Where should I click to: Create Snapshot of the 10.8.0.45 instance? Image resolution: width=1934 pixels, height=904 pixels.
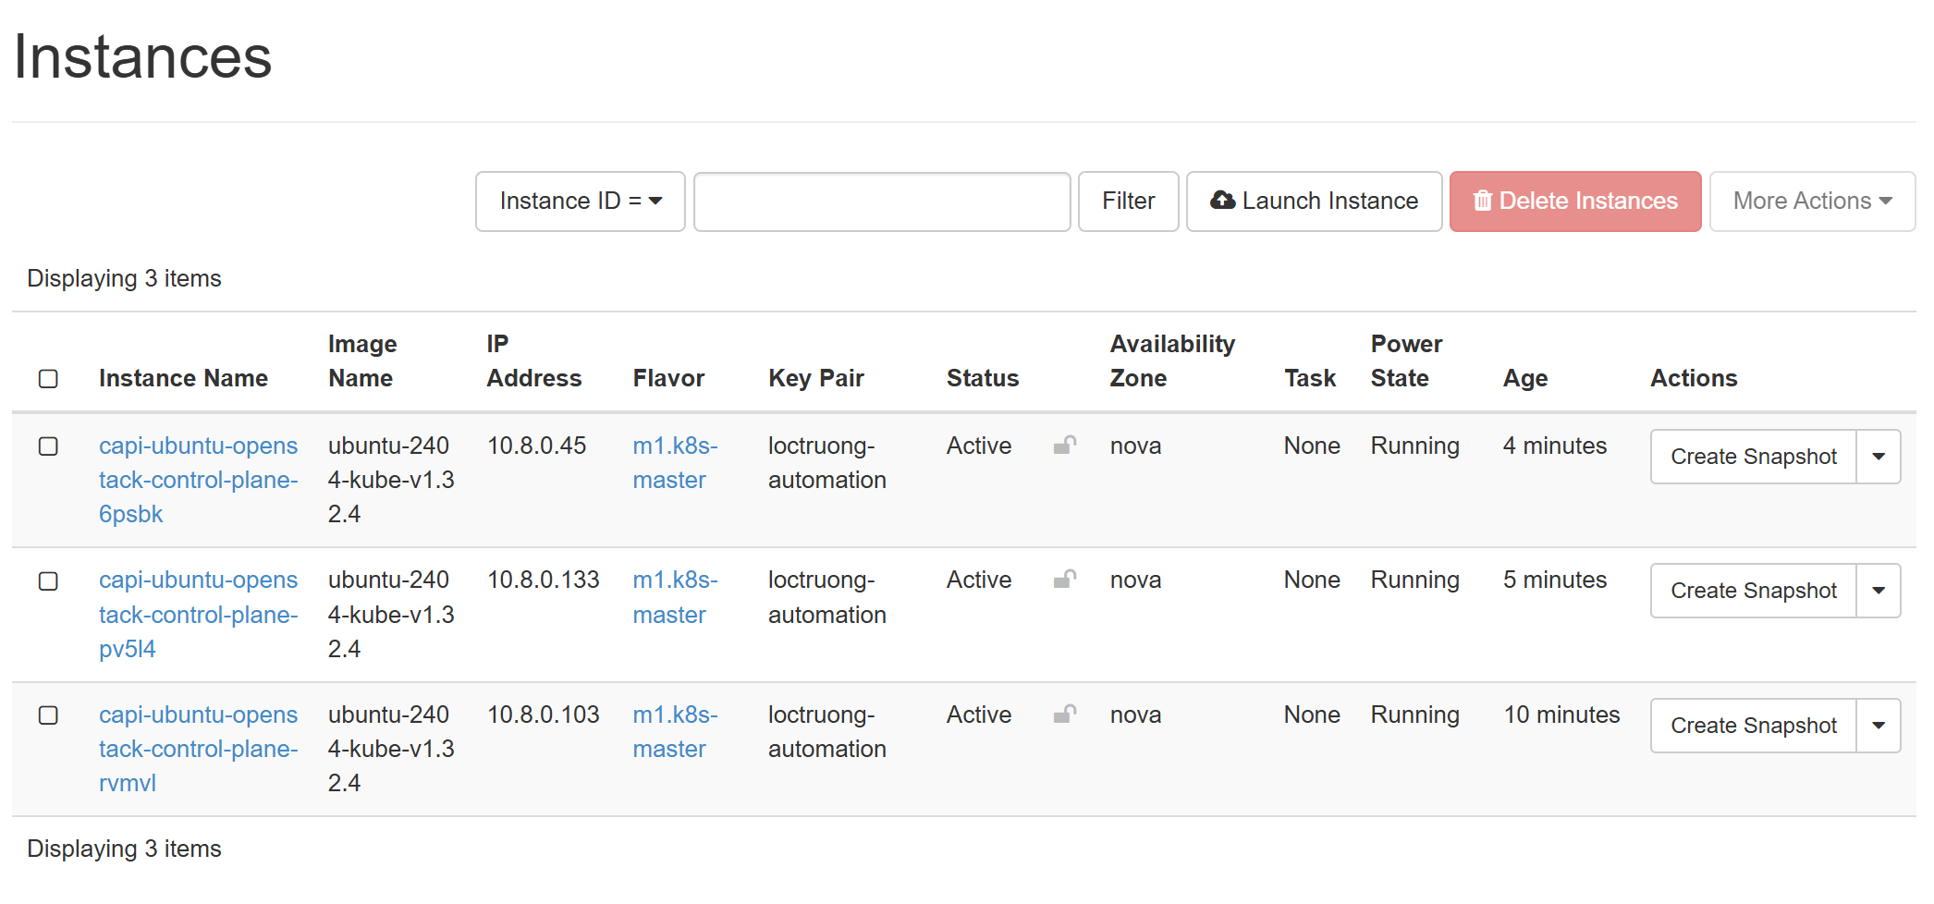point(1753,457)
